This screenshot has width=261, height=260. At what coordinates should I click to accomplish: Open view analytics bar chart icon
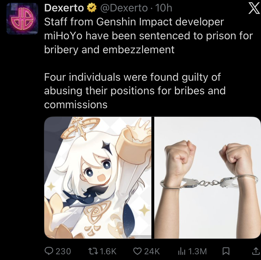click(182, 251)
